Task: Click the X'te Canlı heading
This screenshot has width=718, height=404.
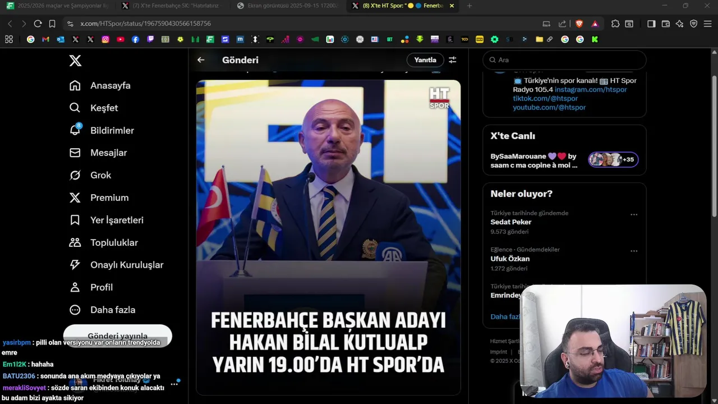Action: [x=513, y=136]
